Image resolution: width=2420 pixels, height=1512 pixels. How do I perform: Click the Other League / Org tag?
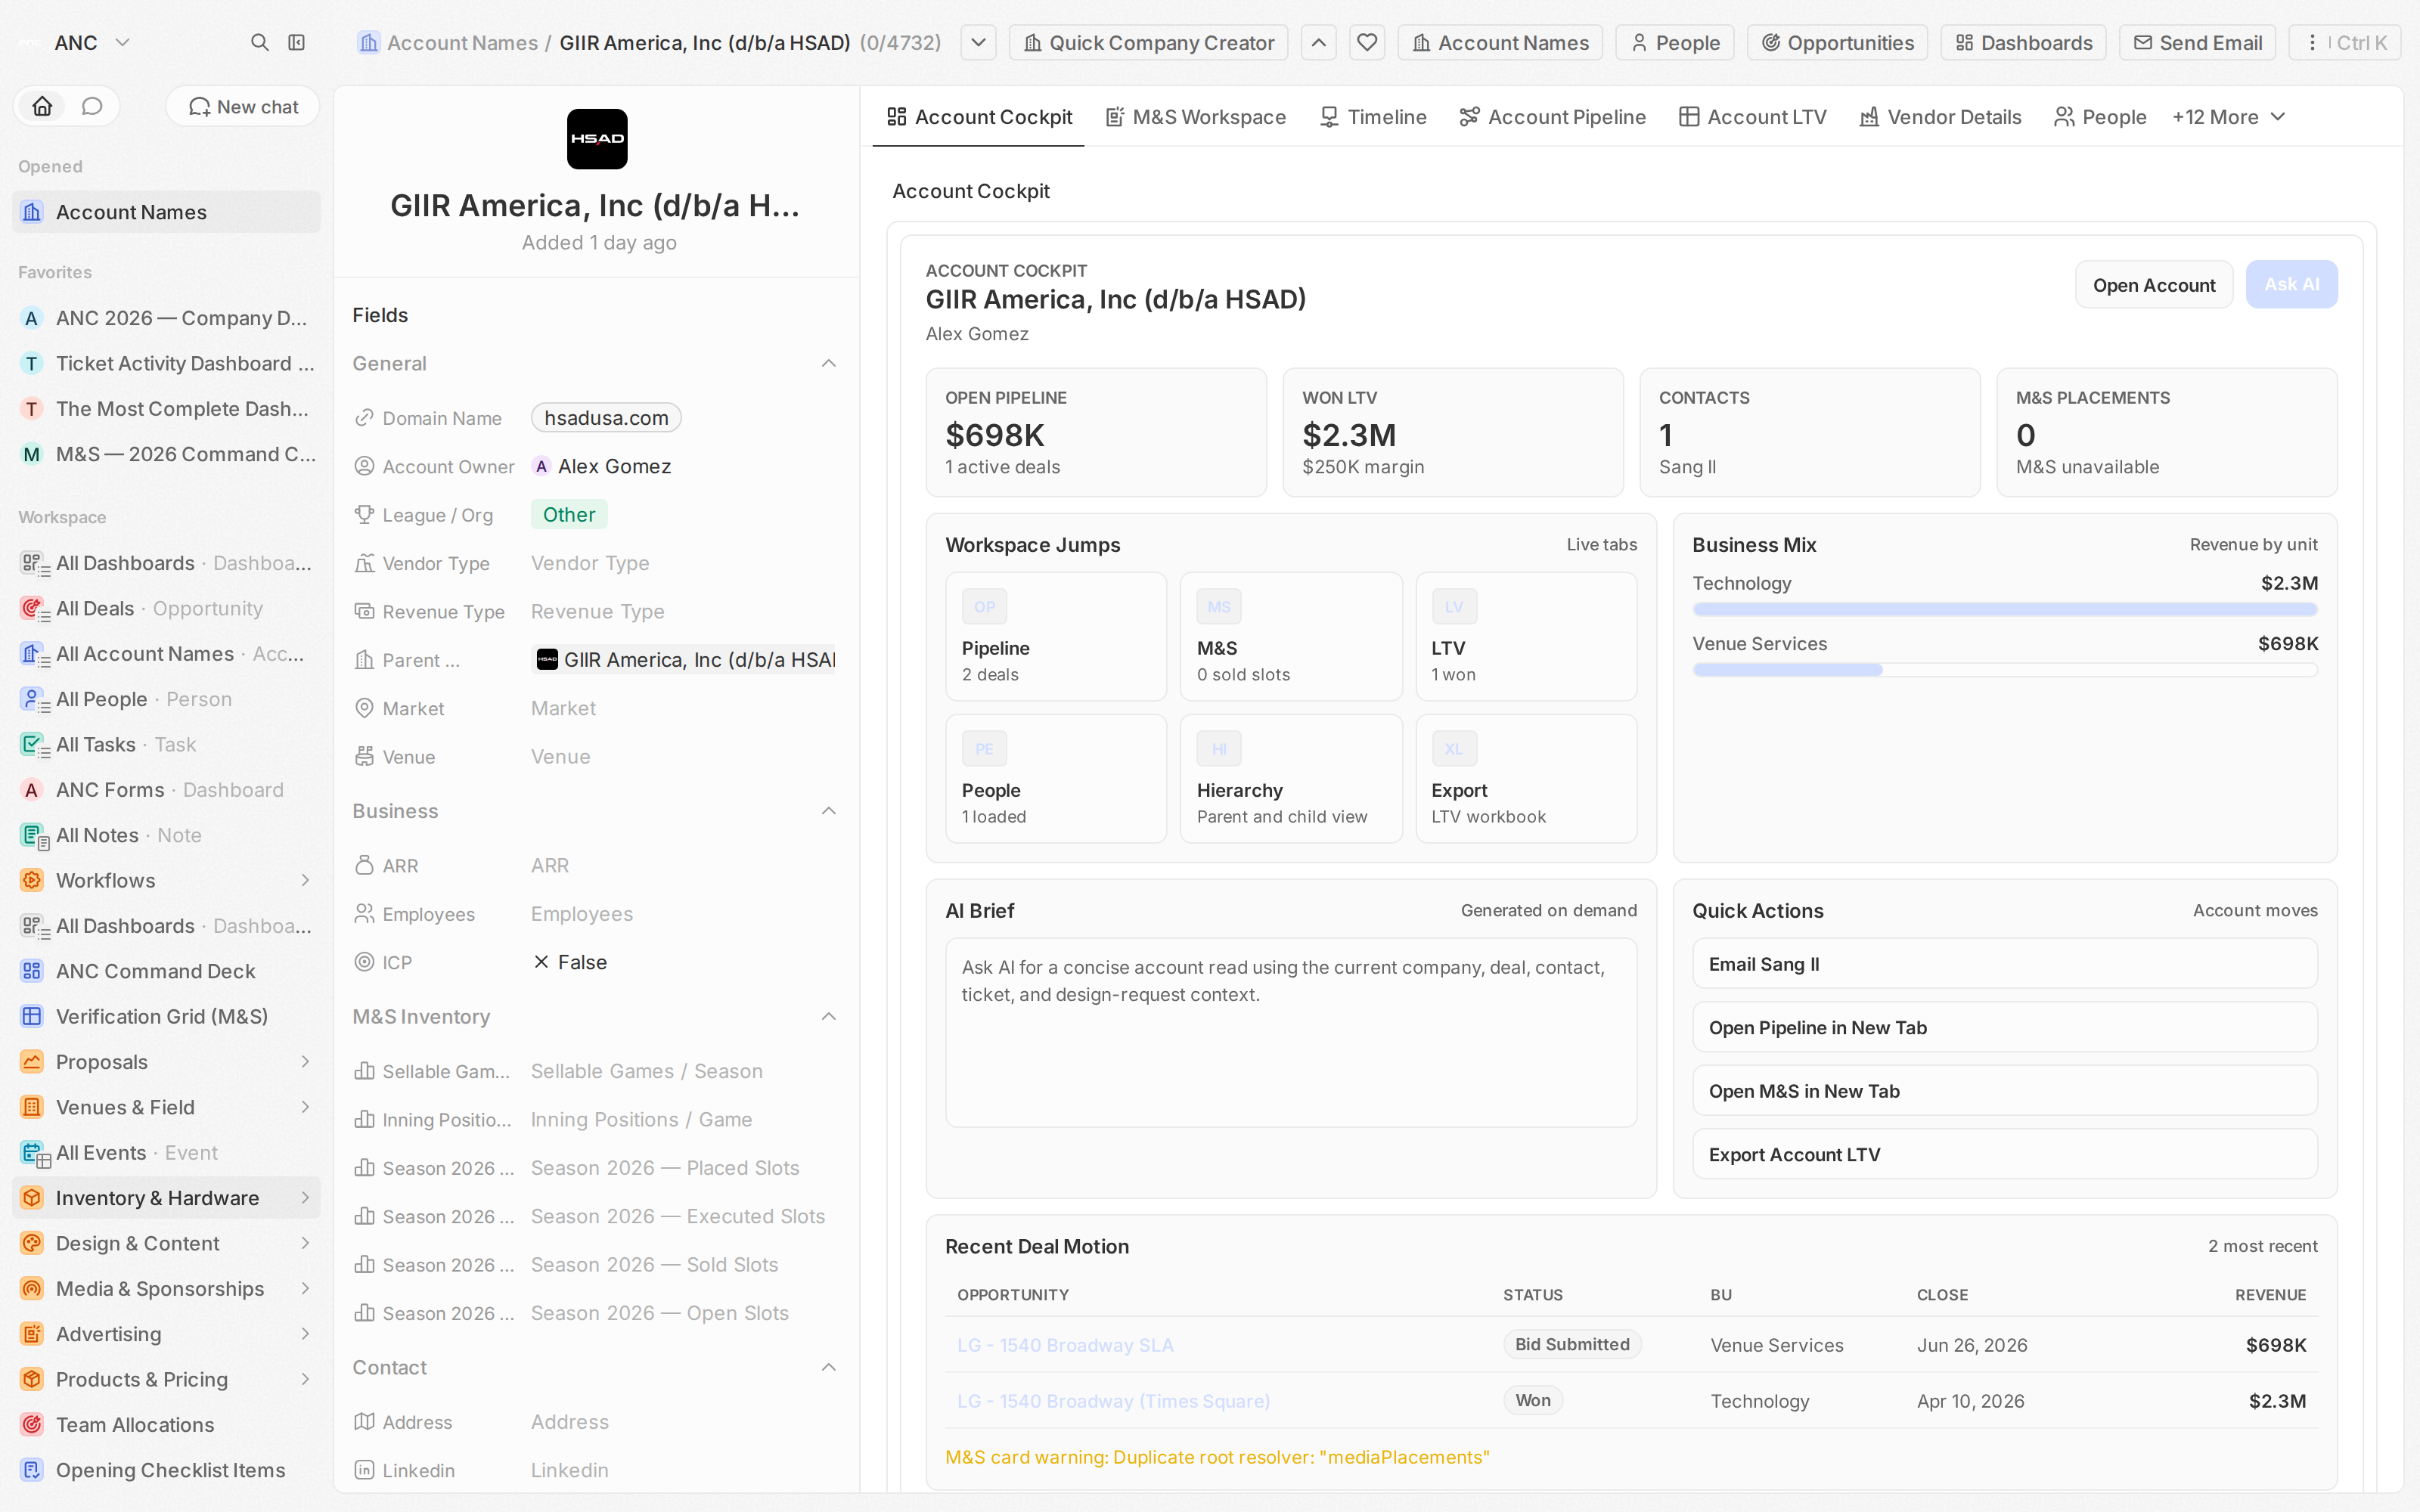pos(569,514)
